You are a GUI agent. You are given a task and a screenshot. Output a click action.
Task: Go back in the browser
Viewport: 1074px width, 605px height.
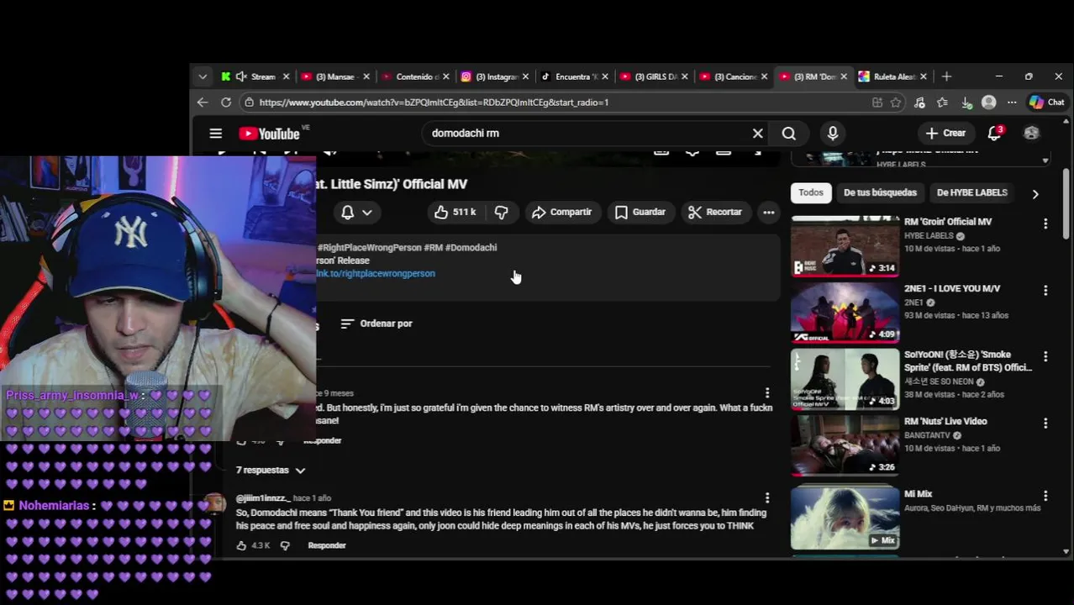click(203, 103)
